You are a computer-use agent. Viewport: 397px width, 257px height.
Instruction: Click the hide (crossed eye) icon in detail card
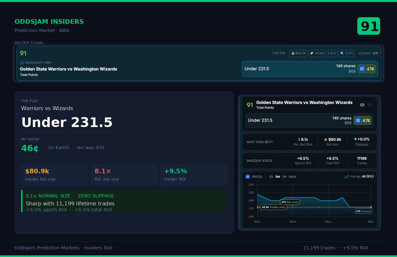[x=362, y=105]
